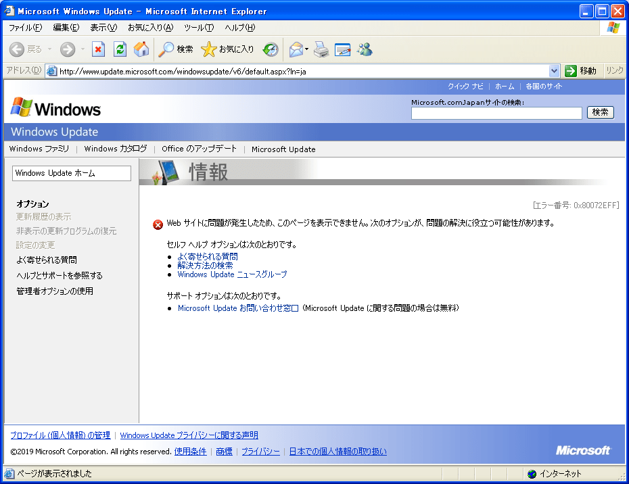This screenshot has height=484, width=629.
Task: Click the リンク links toolbar label
Action: point(615,70)
